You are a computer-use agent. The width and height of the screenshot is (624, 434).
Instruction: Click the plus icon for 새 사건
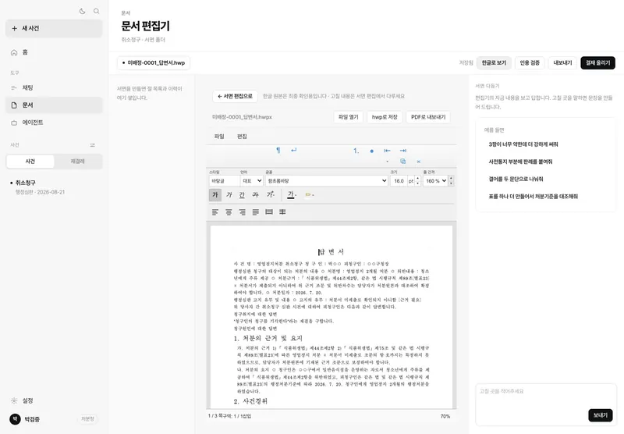click(x=14, y=28)
